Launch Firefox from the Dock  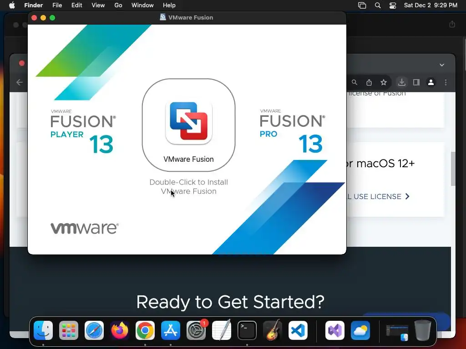120,330
